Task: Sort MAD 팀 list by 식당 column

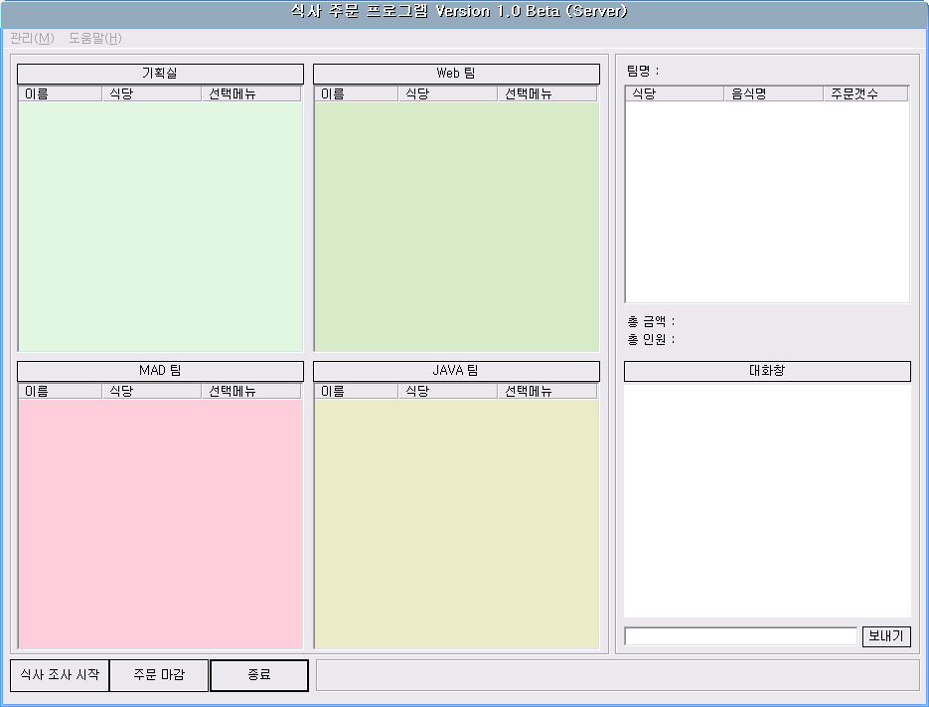Action: tap(152, 392)
